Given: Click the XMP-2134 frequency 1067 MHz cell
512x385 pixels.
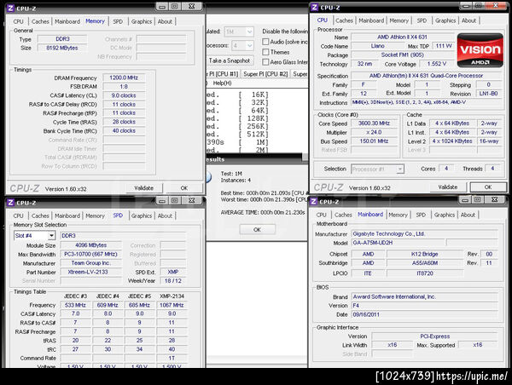Looking at the screenshot, I should coord(172,305).
